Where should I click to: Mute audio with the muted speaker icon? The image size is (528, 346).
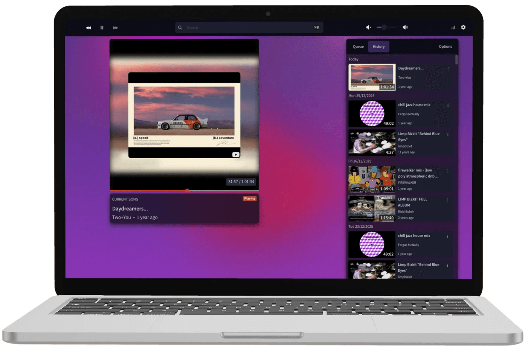click(369, 27)
